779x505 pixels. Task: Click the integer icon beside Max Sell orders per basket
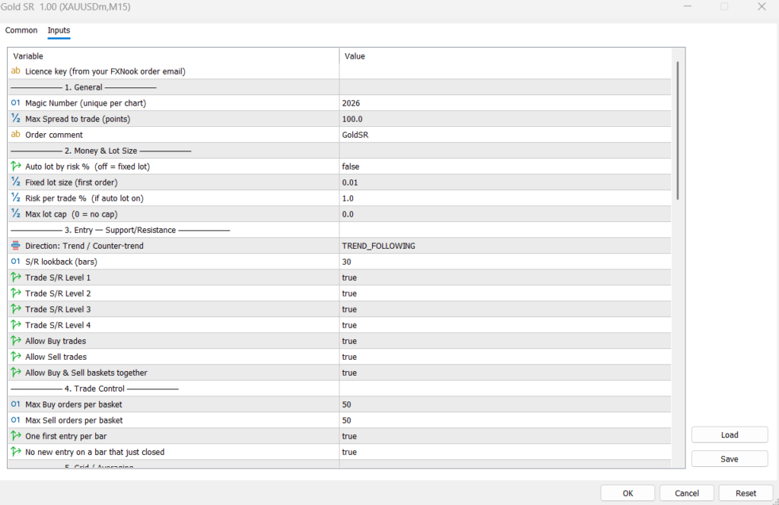coord(15,420)
